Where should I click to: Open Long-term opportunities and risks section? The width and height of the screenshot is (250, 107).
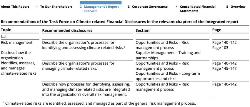click(168, 76)
